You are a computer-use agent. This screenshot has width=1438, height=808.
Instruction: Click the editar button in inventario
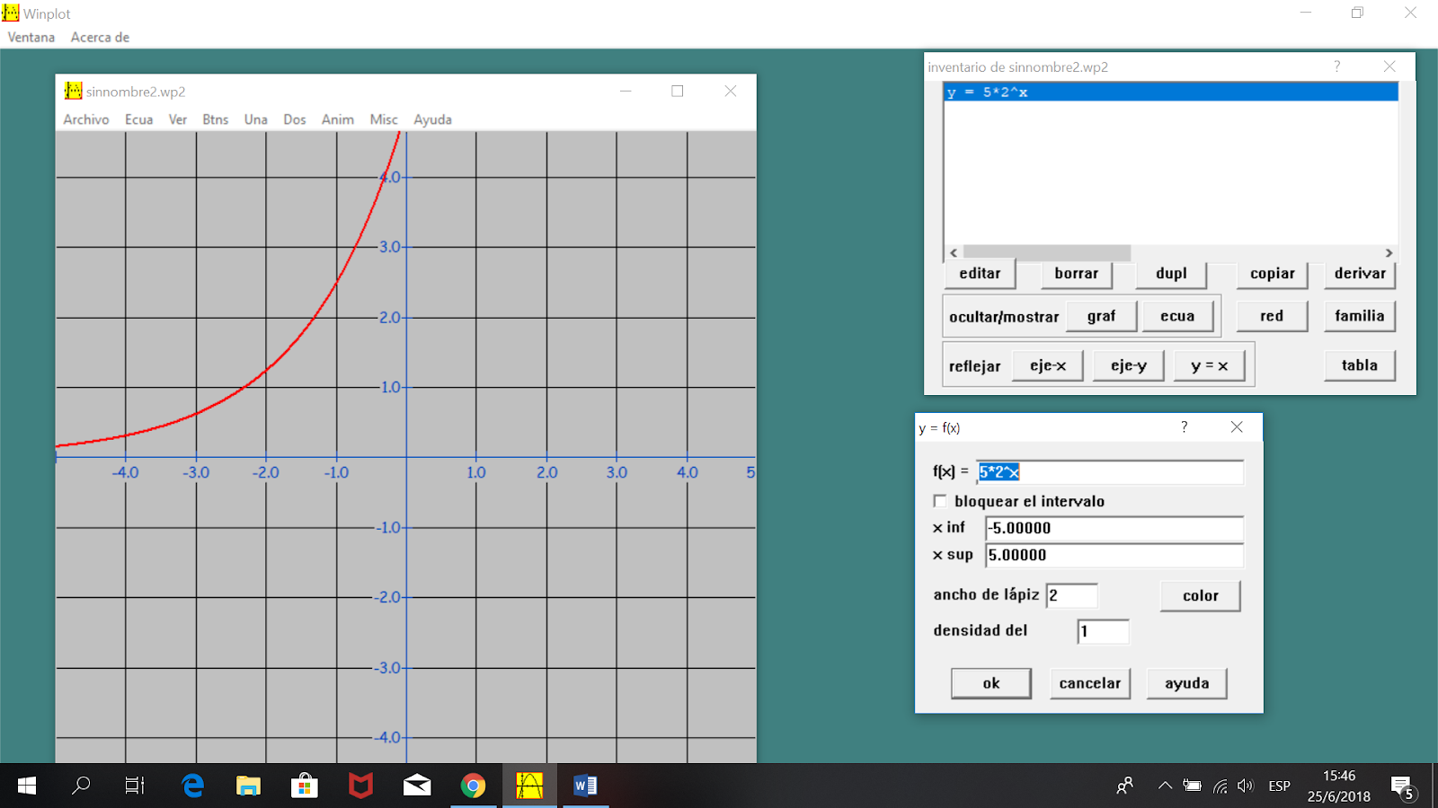[x=980, y=274]
